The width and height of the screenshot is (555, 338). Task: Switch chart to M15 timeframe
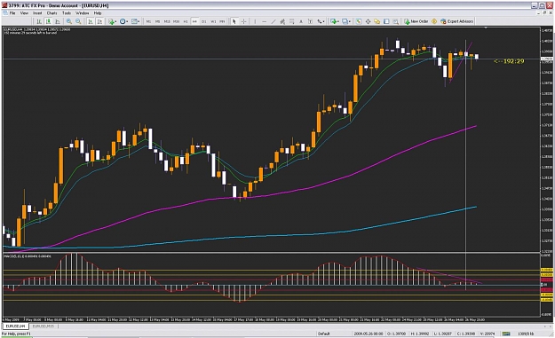click(x=167, y=21)
